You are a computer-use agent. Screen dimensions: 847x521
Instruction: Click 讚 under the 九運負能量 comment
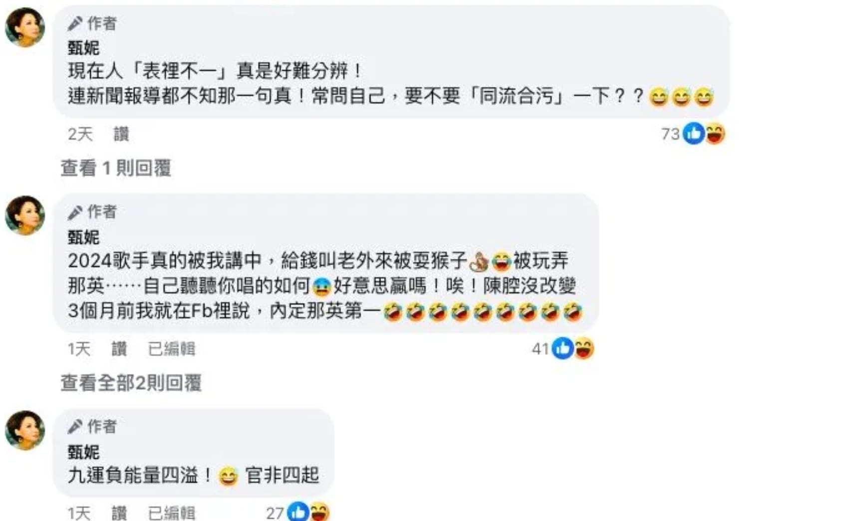[x=119, y=513]
